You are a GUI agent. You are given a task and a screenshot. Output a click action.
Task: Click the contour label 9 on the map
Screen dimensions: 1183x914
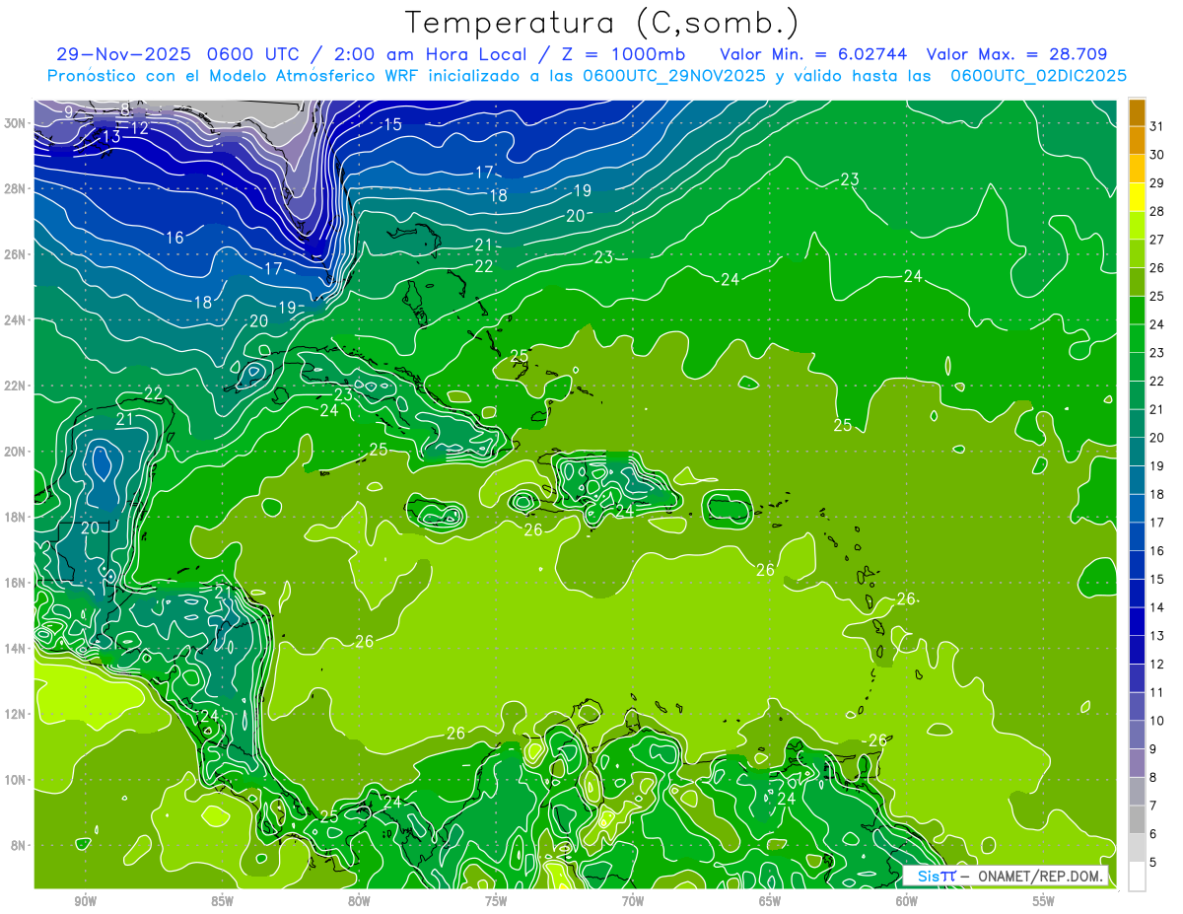click(68, 111)
